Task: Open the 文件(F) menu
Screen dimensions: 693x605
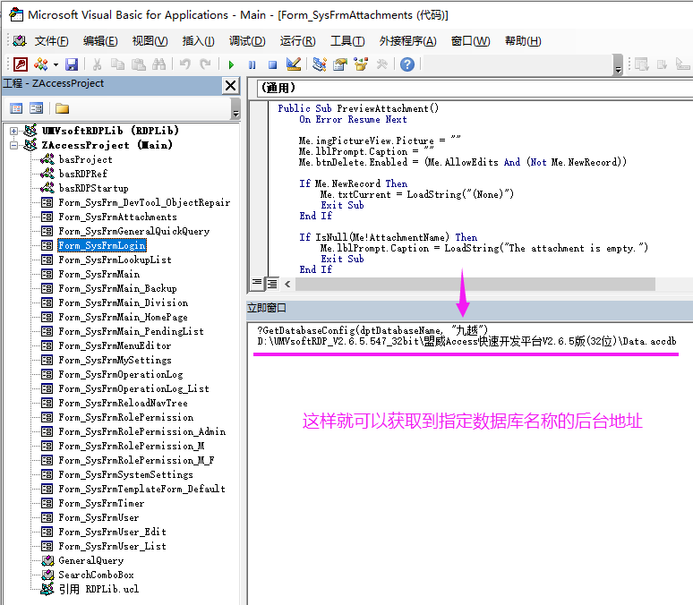Action: tap(52, 41)
